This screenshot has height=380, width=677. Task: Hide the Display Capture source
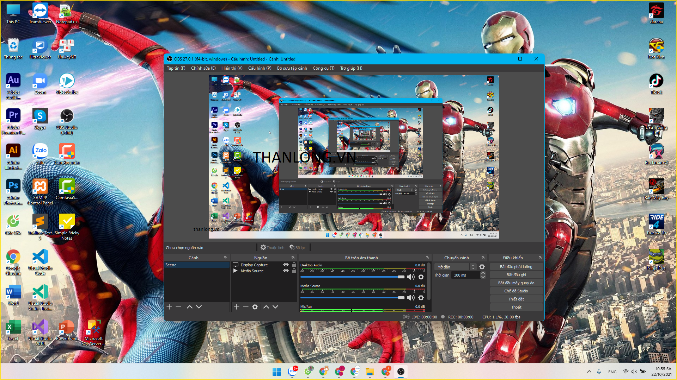pos(286,265)
